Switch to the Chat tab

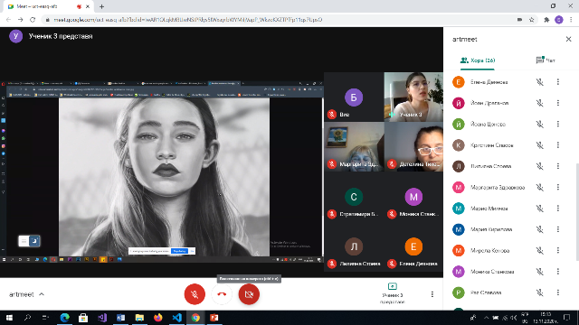click(546, 60)
